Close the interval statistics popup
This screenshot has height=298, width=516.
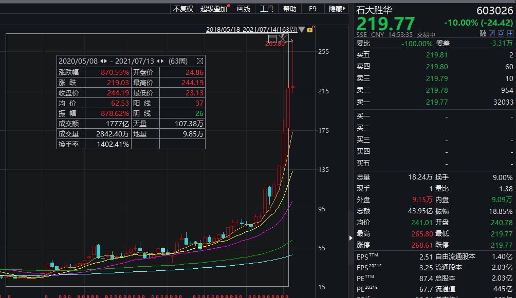point(200,61)
